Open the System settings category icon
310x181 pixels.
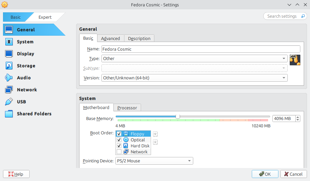[x=9, y=42]
